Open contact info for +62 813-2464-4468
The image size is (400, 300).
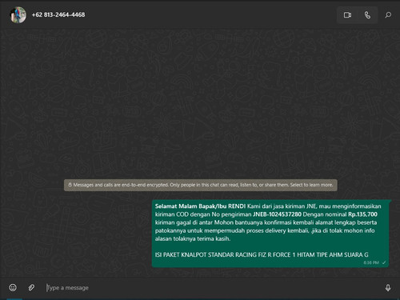point(58,14)
